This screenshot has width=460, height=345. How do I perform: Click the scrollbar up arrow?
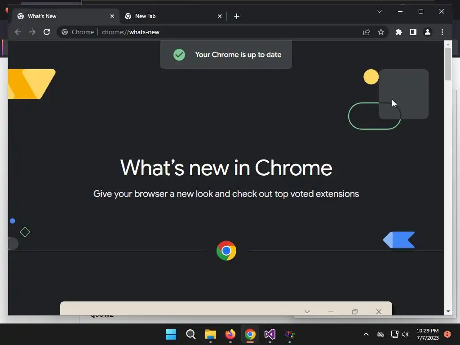click(x=448, y=44)
